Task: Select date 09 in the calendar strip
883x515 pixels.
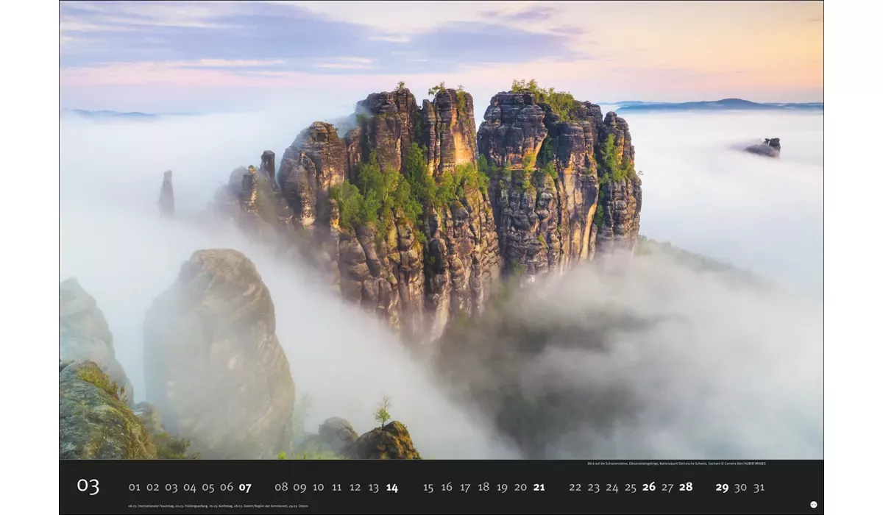Action: tap(299, 487)
